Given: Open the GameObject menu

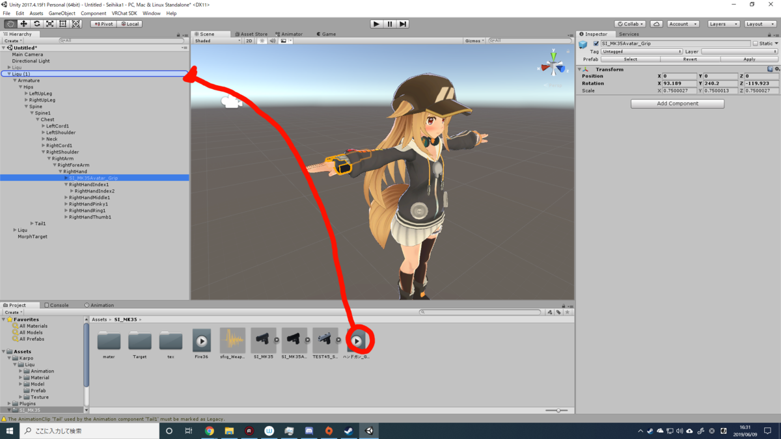Looking at the screenshot, I should click(62, 13).
